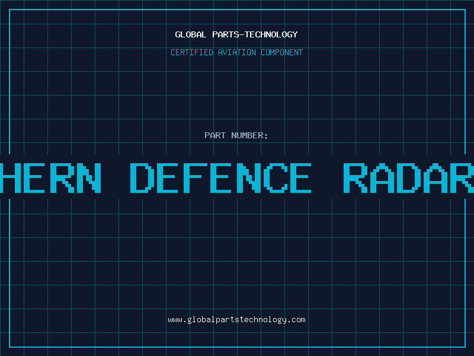474x356 pixels.
Task: Click the word RADAR in the banner
Action: click(x=409, y=178)
